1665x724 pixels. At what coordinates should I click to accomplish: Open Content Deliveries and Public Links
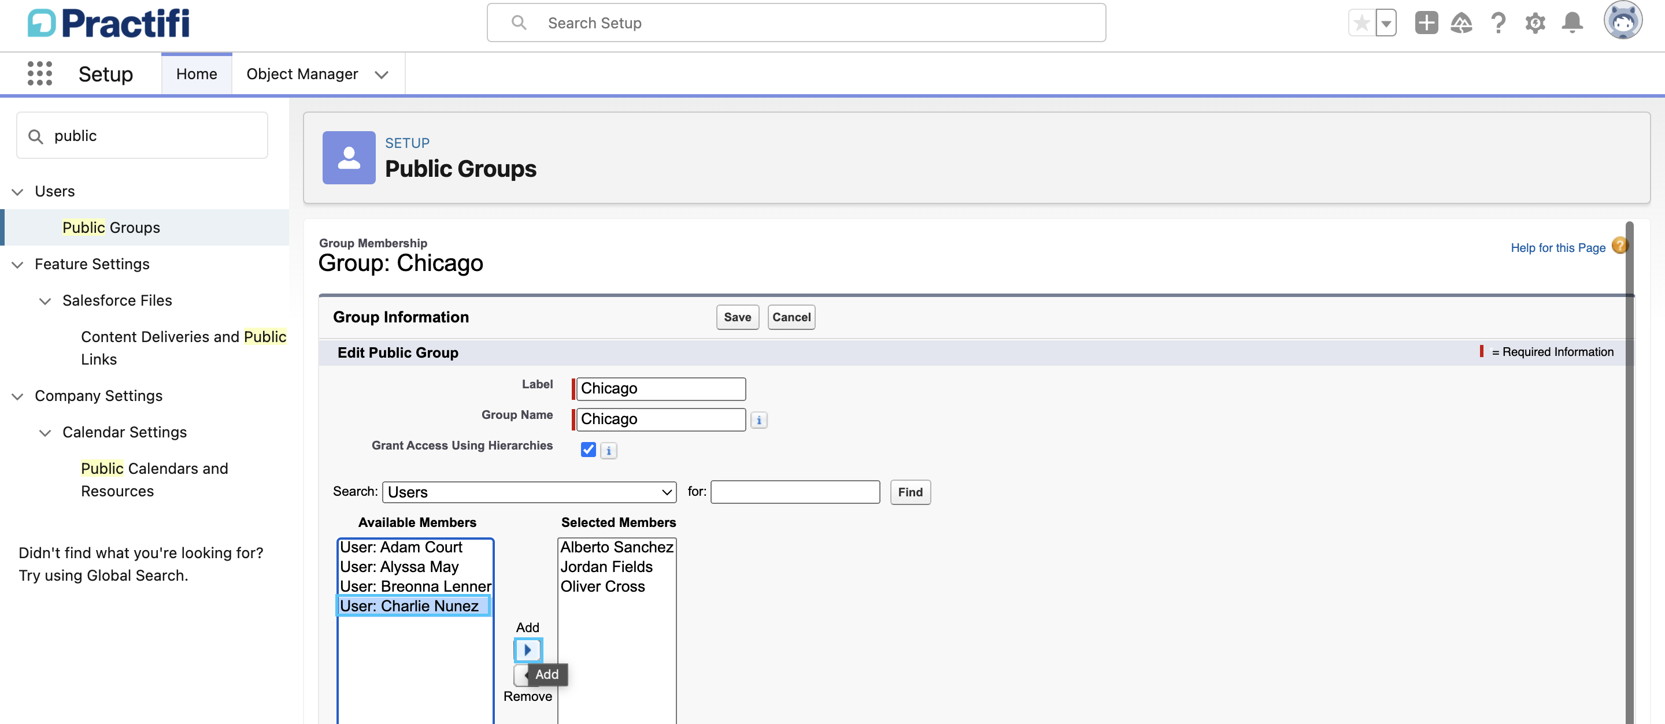pyautogui.click(x=183, y=348)
